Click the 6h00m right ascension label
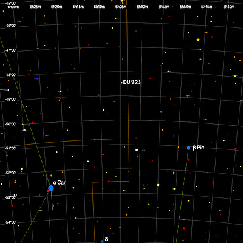 pyautogui.click(x=142, y=7)
